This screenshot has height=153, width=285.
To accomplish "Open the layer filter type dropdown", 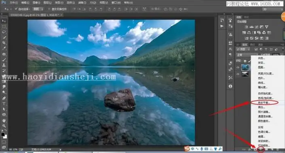I will [243, 49].
